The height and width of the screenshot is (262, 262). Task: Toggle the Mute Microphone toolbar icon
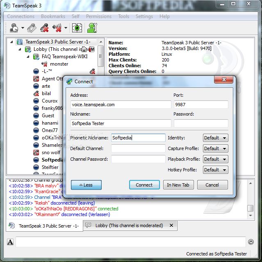pos(44,28)
